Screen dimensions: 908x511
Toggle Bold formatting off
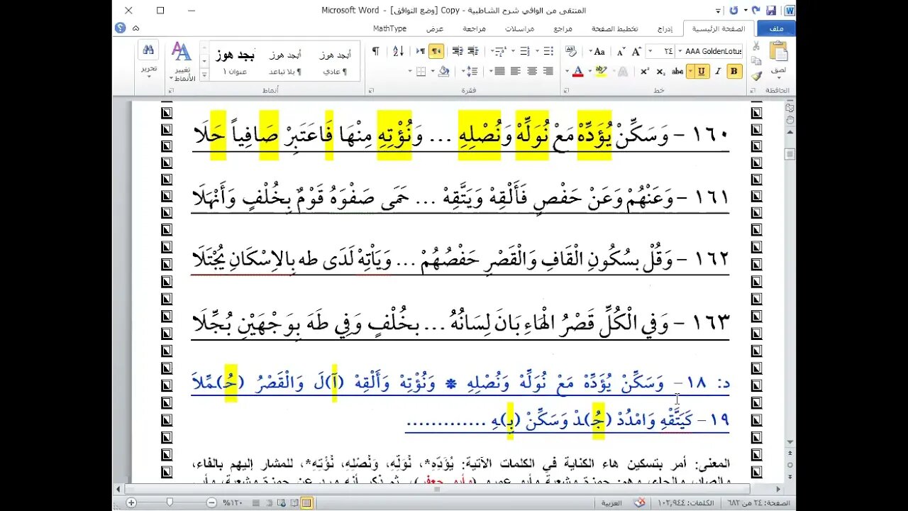pos(734,71)
